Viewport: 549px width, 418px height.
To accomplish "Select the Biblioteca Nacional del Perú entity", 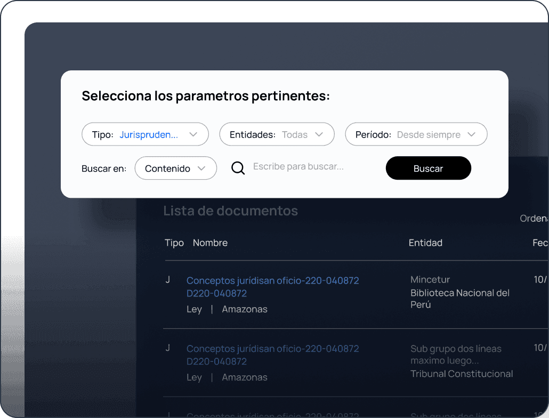I will click(x=459, y=299).
